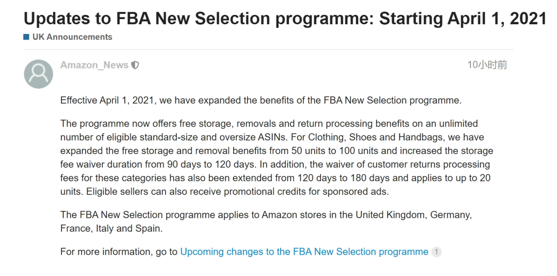Open the Amazon_News user profile name
Screen dimensions: 557x276
(x=94, y=65)
